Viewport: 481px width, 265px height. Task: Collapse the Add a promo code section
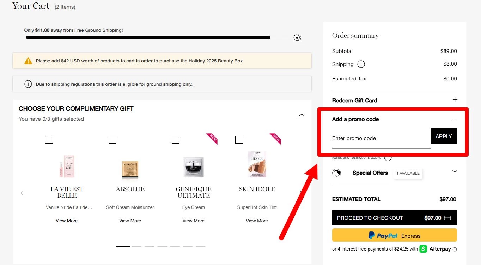coord(455,119)
